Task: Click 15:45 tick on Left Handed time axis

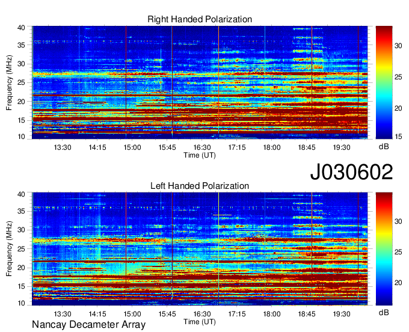Action: tap(167, 314)
